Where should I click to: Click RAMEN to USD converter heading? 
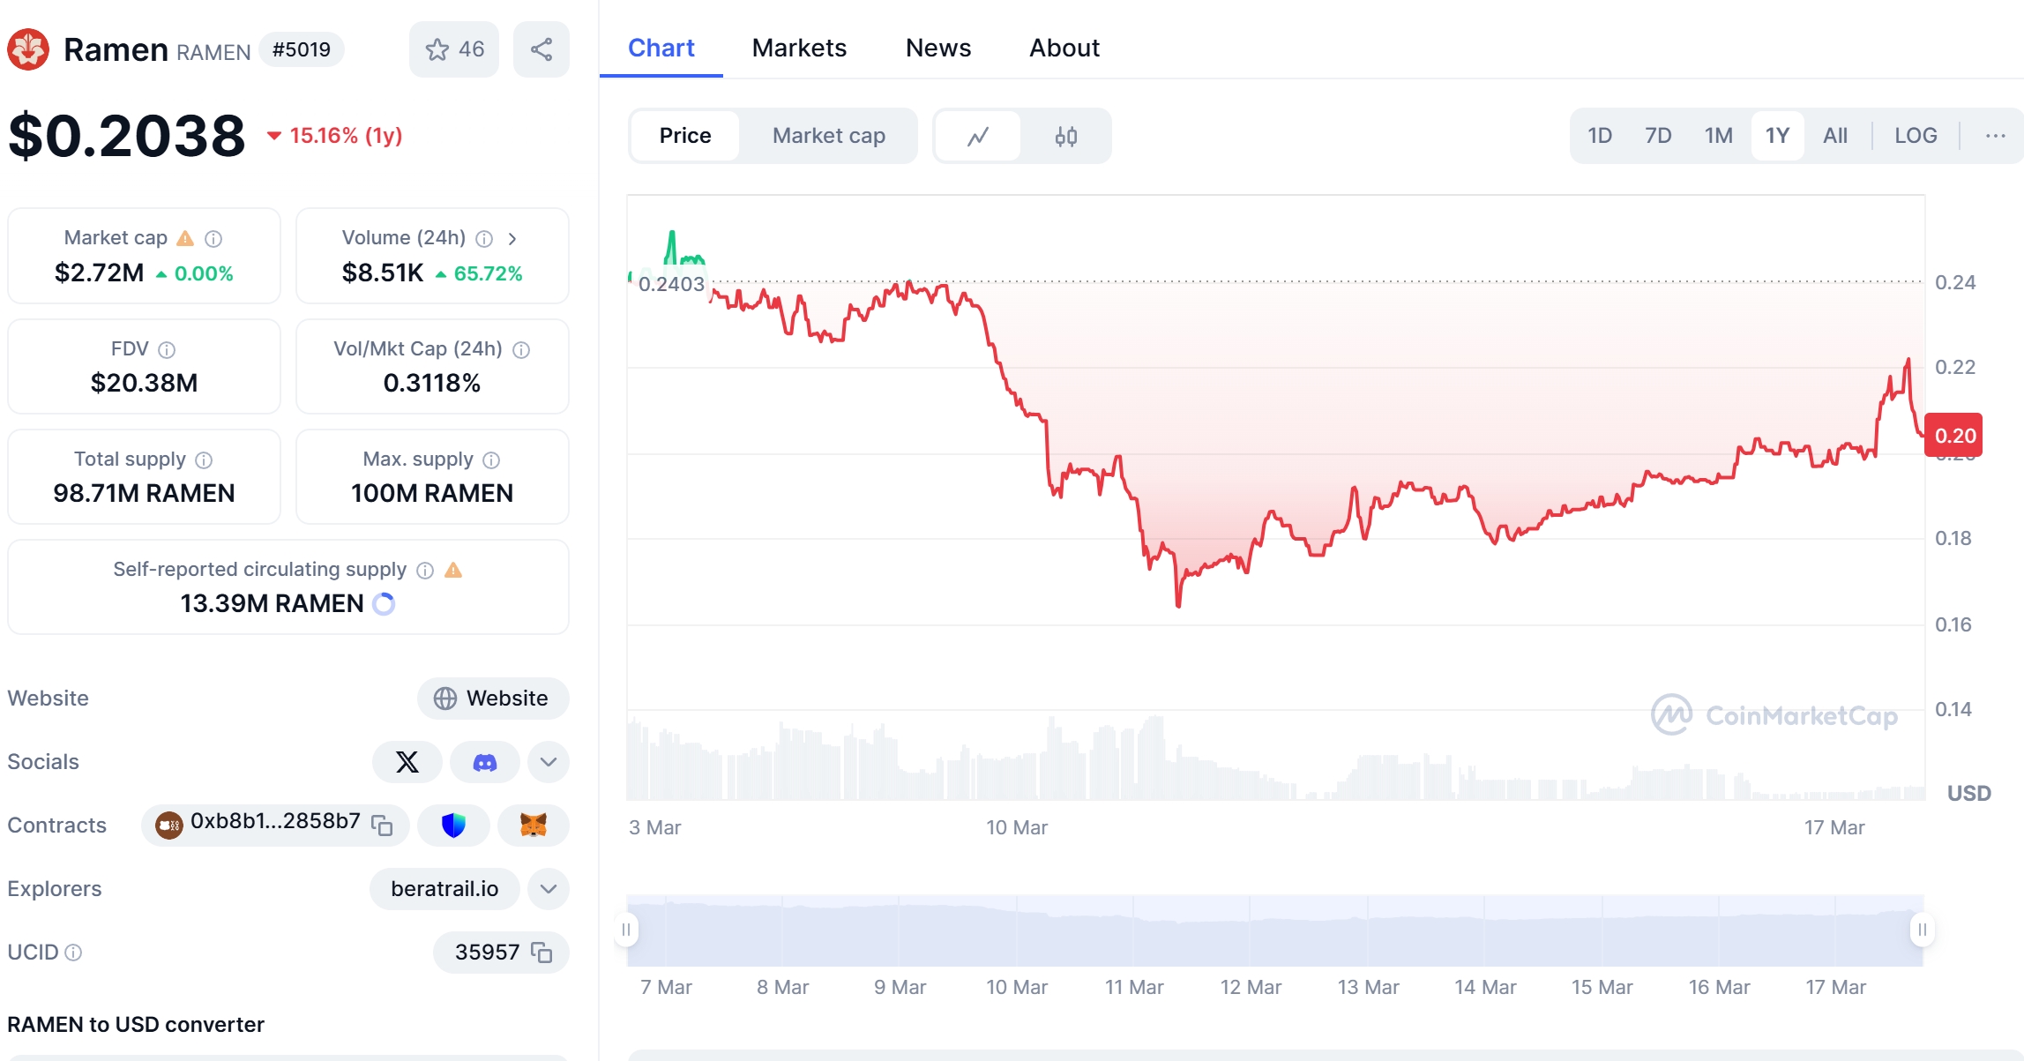(136, 1024)
